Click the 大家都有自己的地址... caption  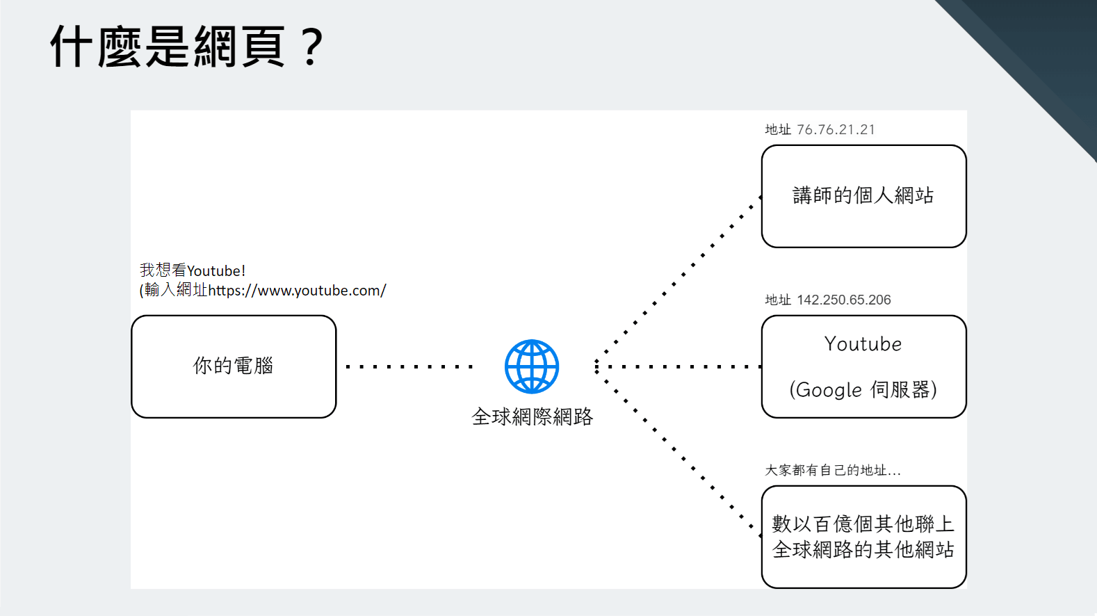[x=832, y=471]
